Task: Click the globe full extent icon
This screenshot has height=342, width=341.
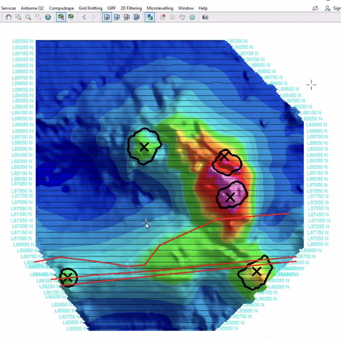Action: 48,17
